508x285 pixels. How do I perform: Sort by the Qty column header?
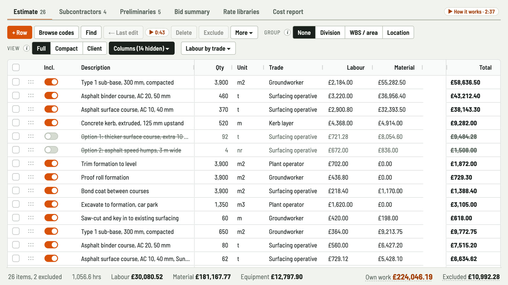point(220,68)
